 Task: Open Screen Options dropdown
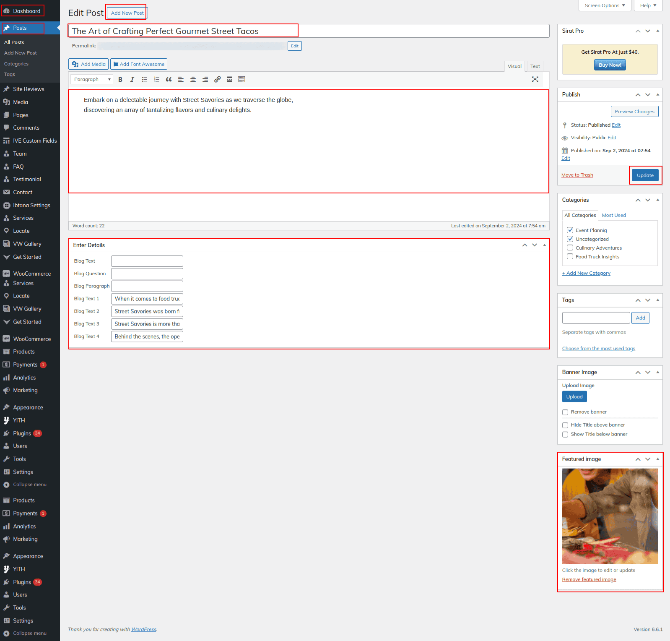click(x=605, y=5)
